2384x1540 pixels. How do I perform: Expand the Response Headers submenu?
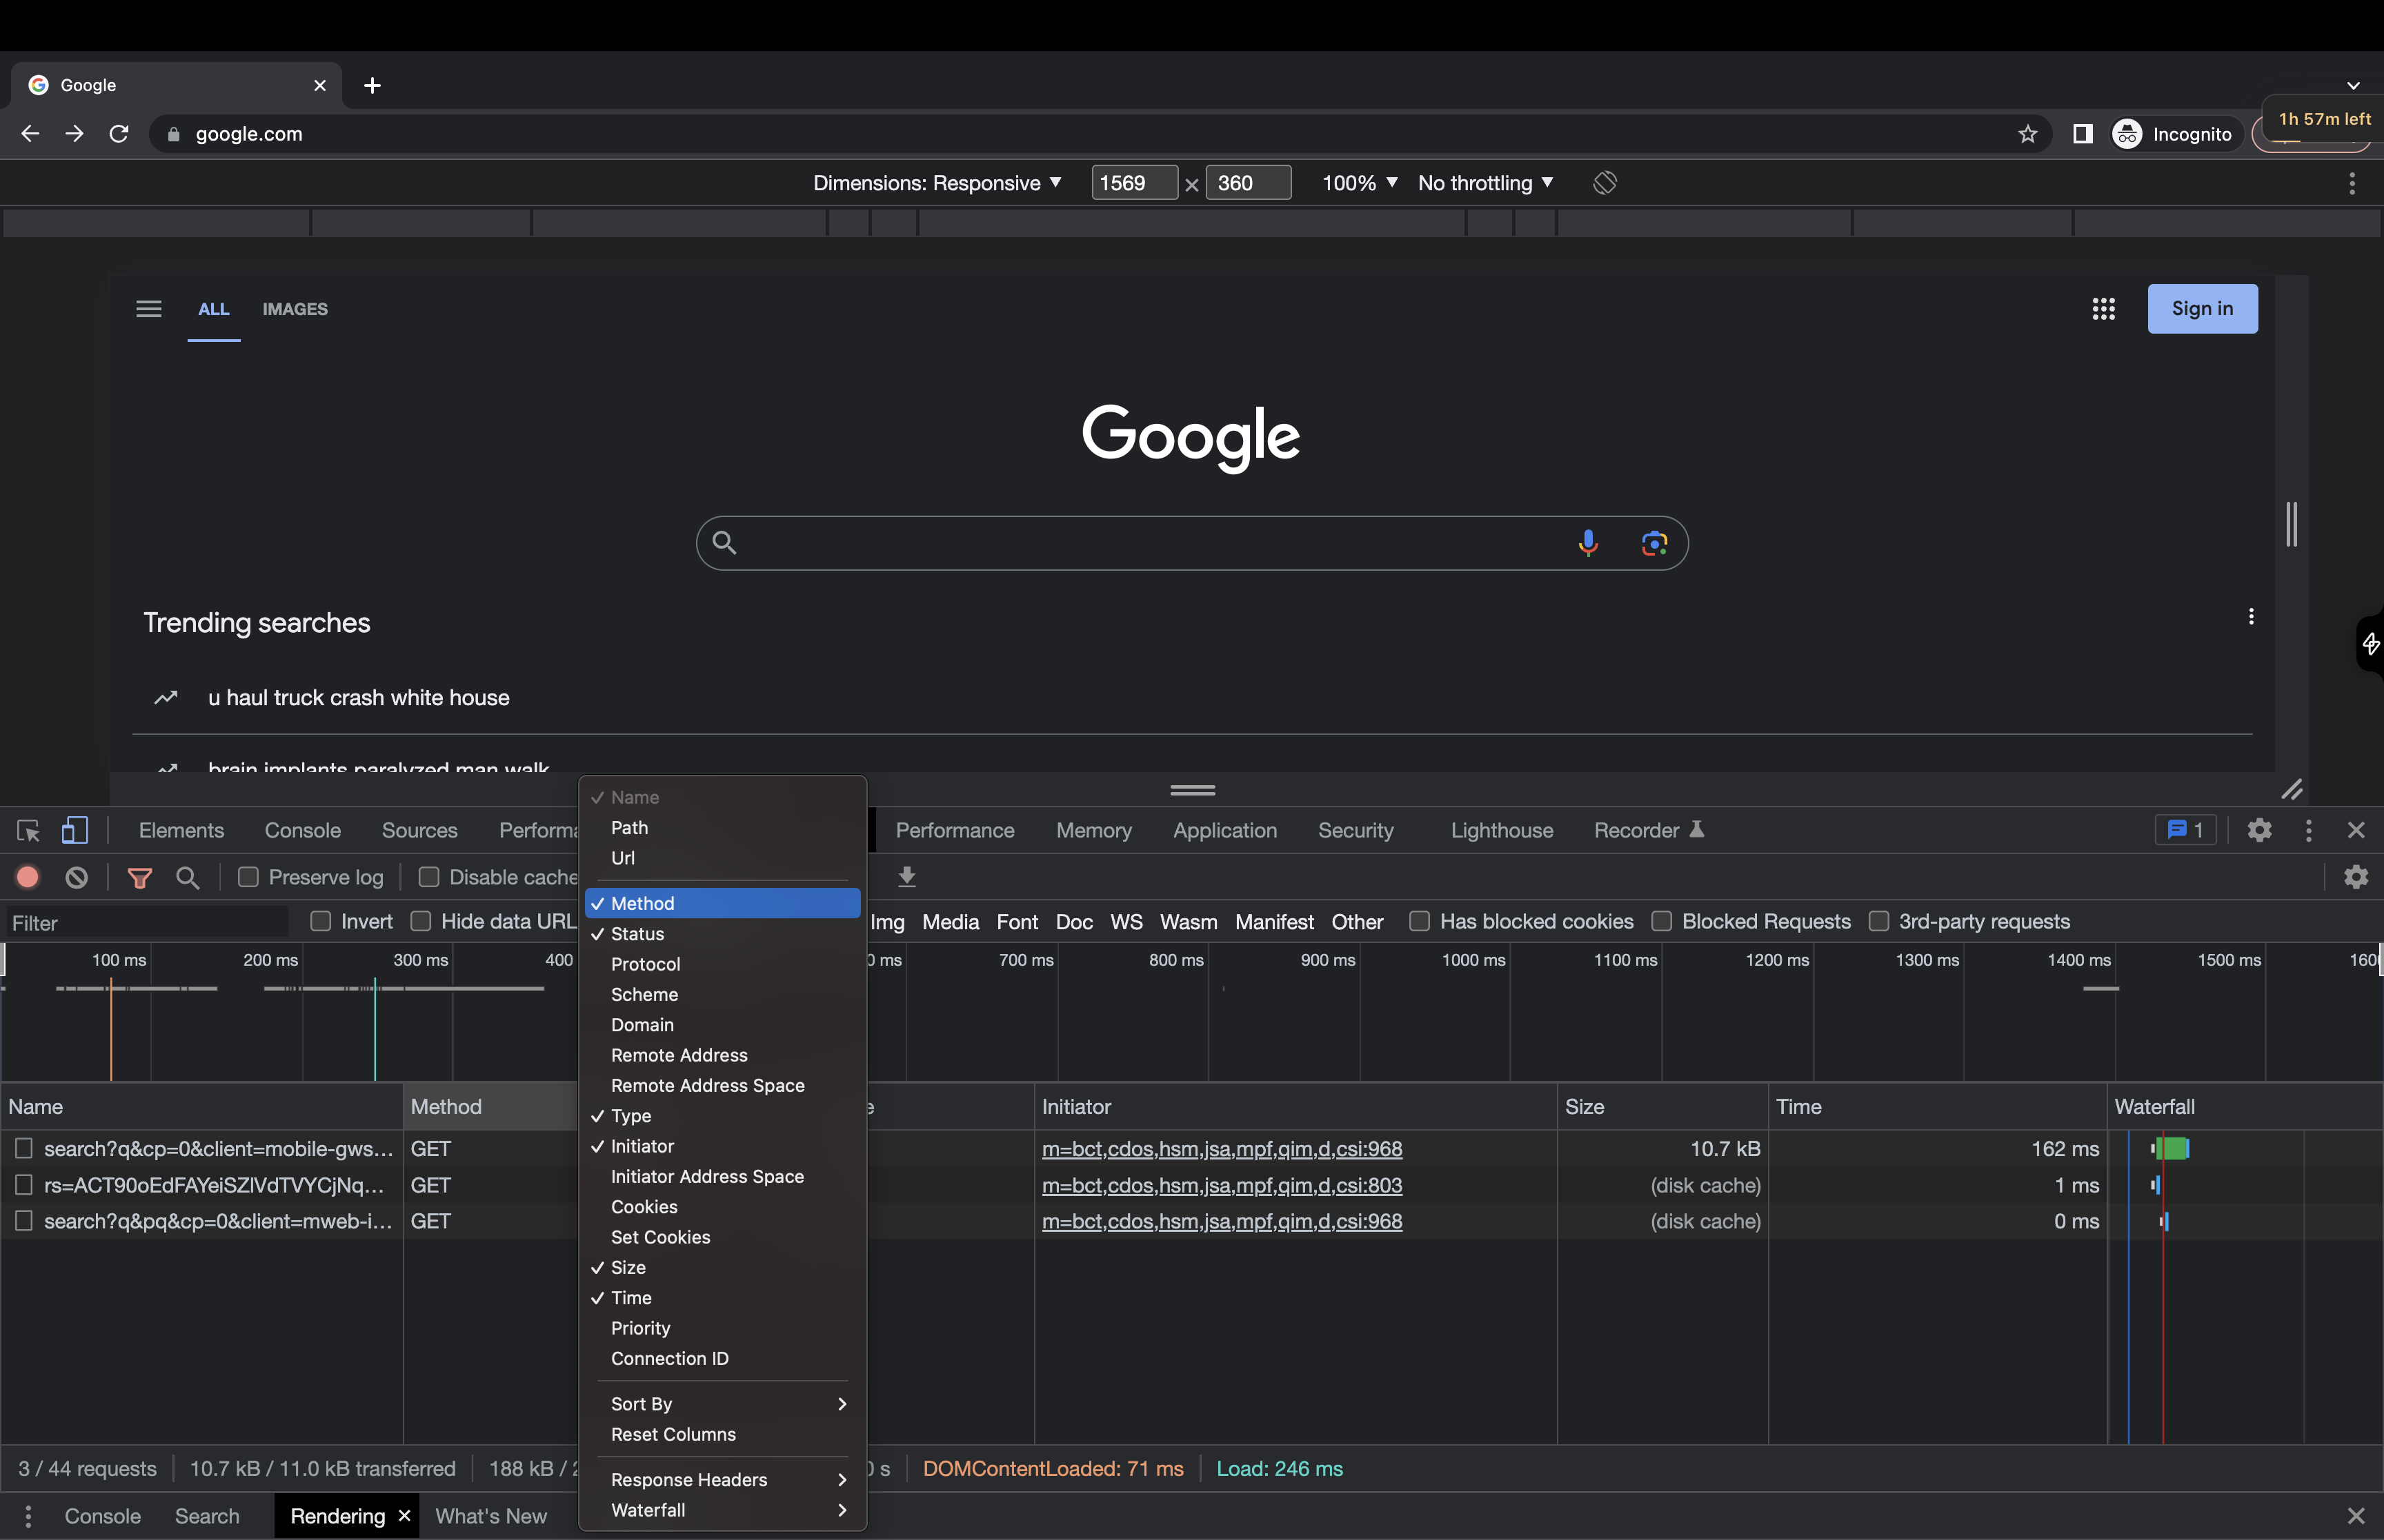tap(722, 1480)
